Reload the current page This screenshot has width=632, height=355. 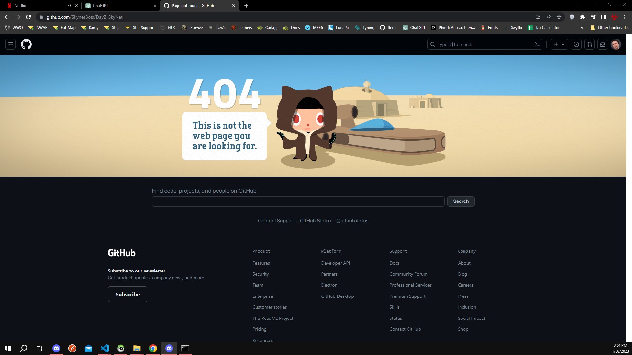click(28, 17)
